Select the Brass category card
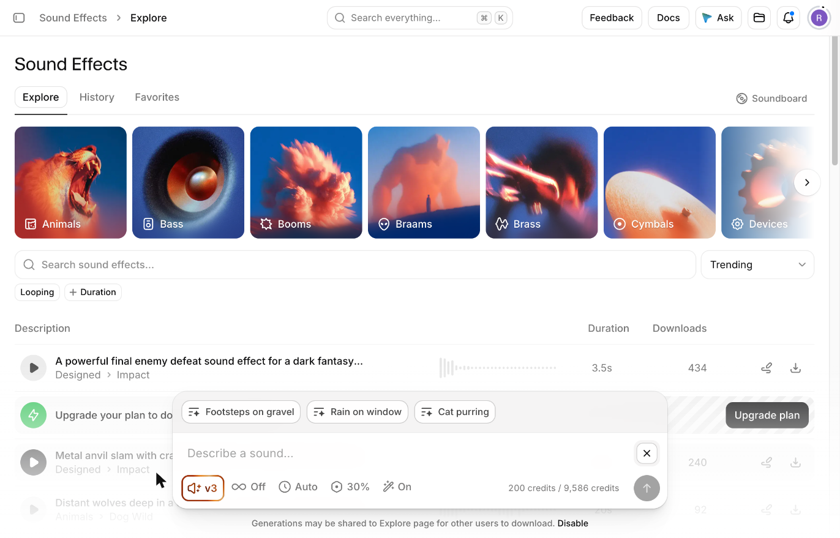This screenshot has height=538, width=840. tap(542, 182)
